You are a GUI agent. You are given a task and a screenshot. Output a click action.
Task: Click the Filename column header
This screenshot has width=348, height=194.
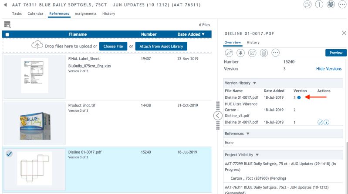point(78,34)
